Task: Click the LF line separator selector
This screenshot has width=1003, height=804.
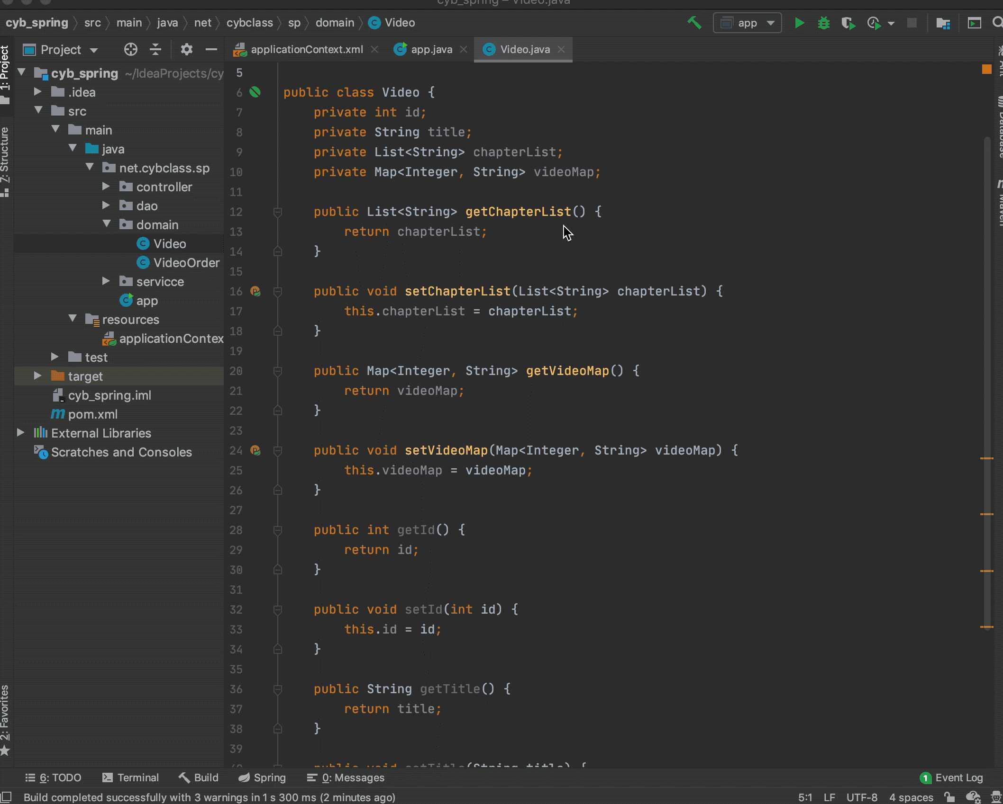Action: [x=830, y=797]
